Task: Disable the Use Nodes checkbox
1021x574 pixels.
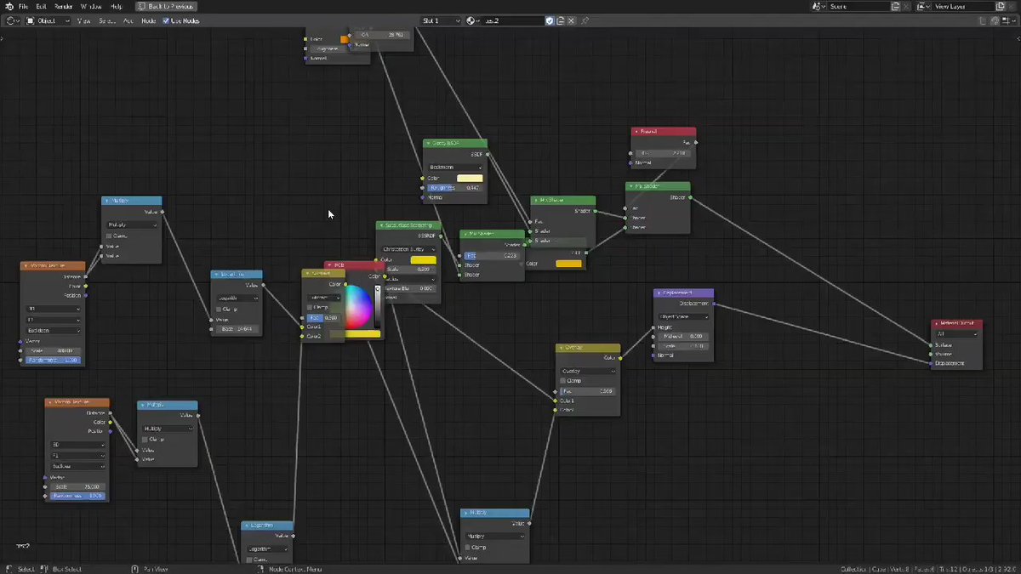Action: (166, 20)
